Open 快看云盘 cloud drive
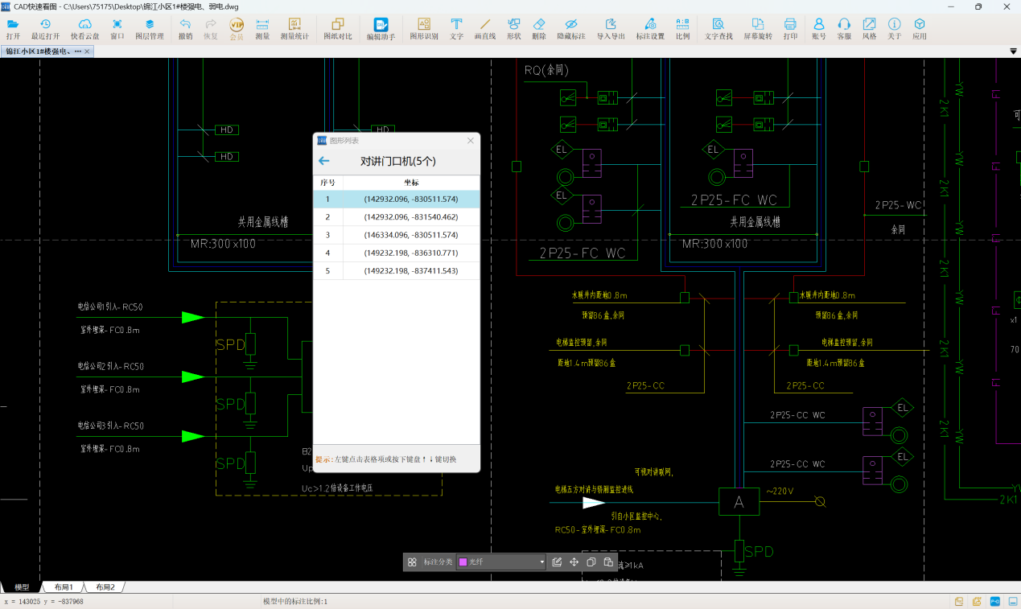 point(85,28)
